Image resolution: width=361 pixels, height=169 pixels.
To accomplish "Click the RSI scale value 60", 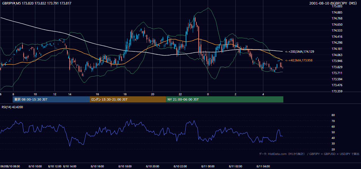I will 333,126.
